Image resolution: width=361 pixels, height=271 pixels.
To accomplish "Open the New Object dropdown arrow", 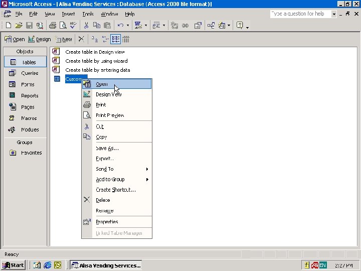I will click(229, 26).
